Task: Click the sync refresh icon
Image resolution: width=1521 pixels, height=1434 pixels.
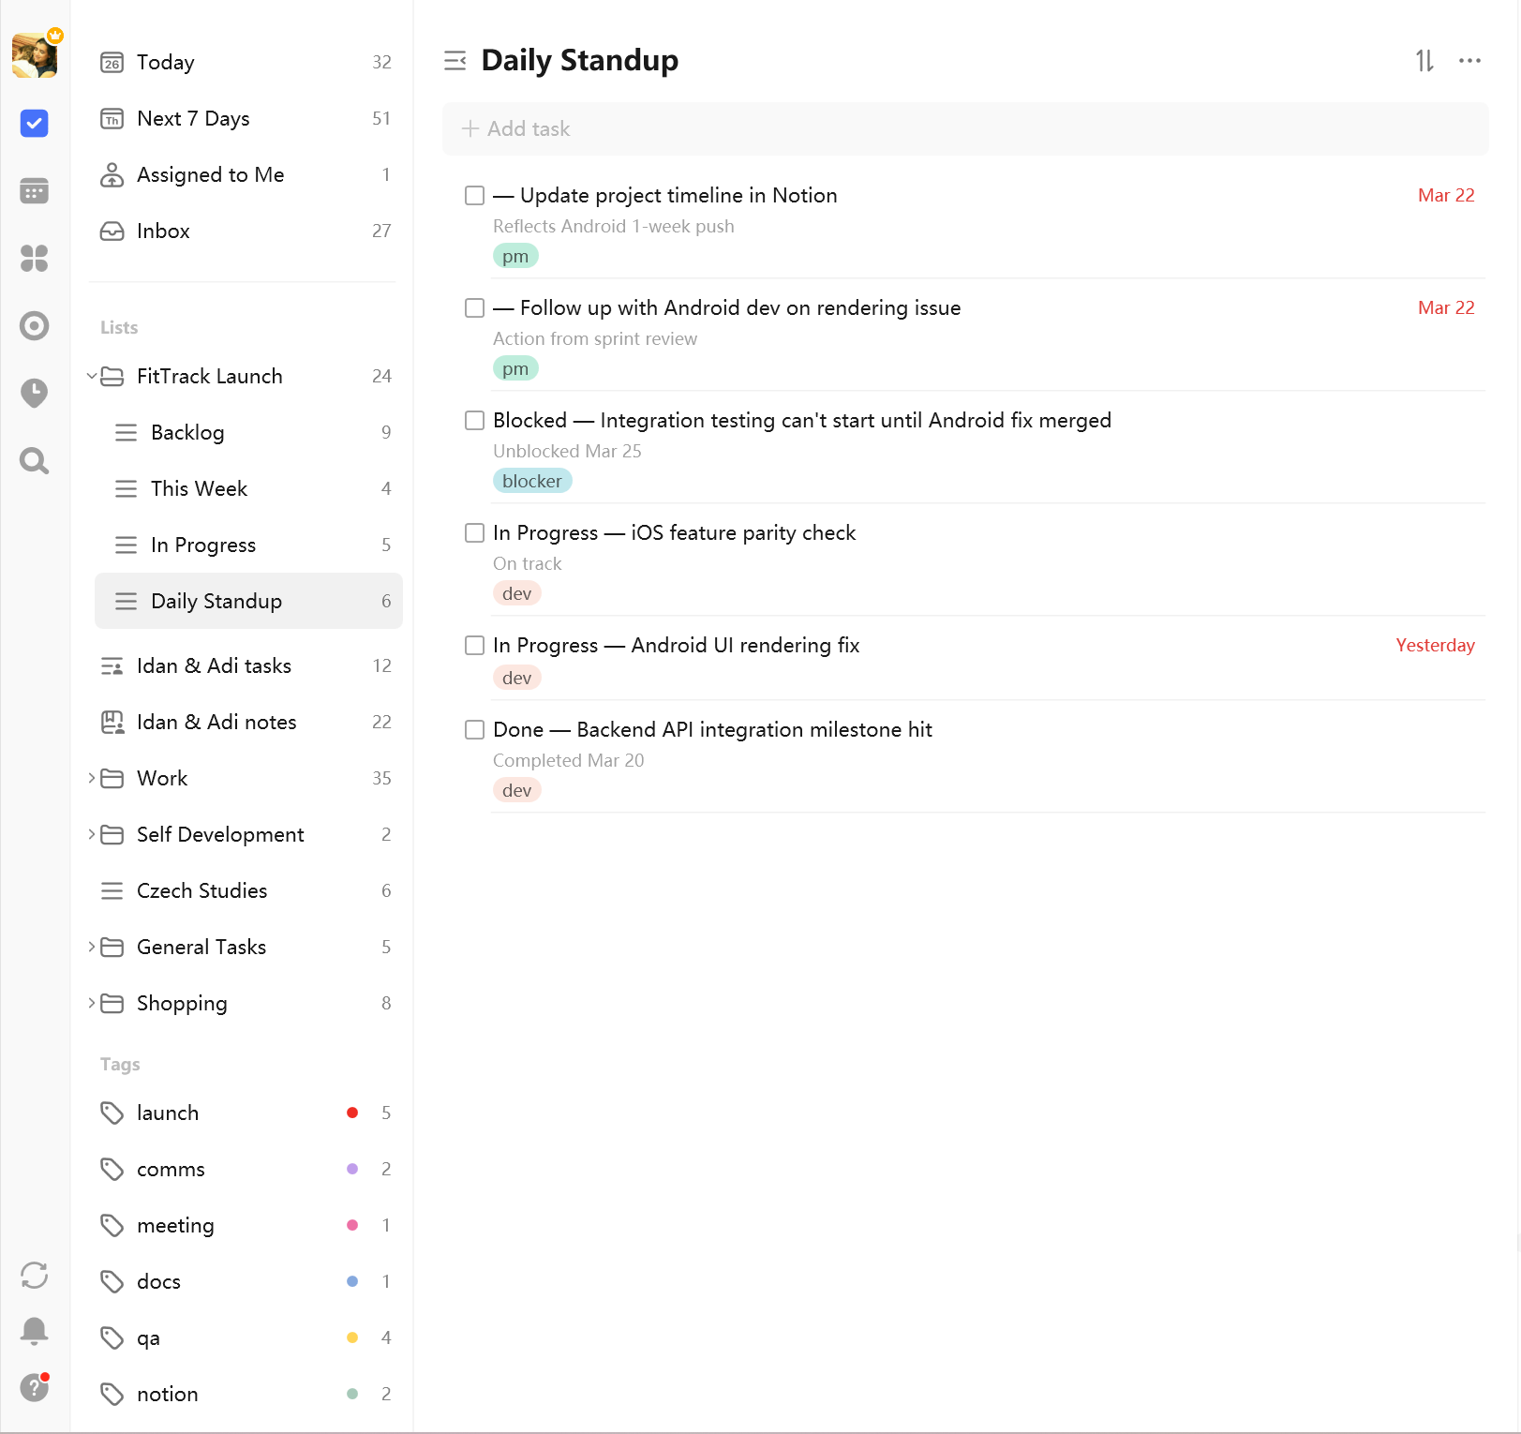Action: pos(35,1276)
